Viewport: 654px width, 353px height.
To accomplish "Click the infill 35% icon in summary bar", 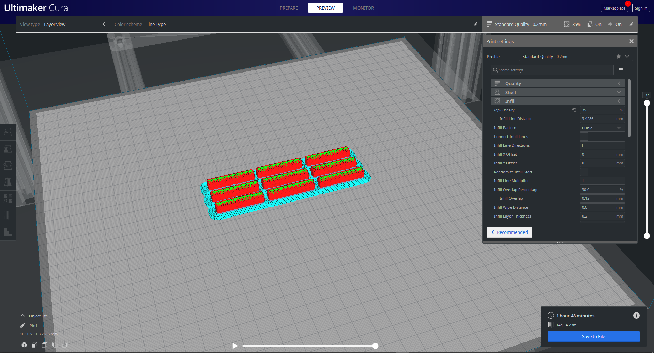I will [567, 24].
